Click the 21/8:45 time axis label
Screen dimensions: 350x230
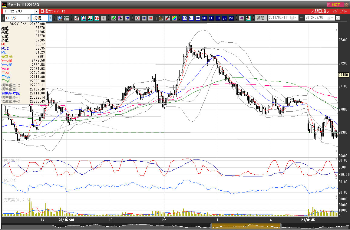point(308,220)
